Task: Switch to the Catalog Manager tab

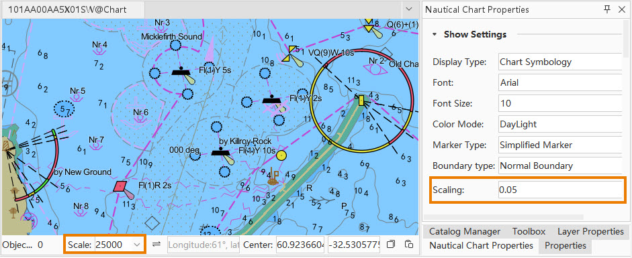Action: tap(464, 231)
